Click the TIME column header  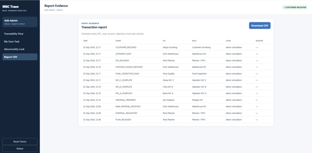tap(85, 41)
